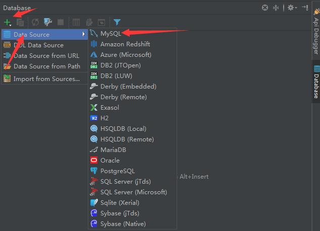This screenshot has width=320, height=231.
Task: Choose SQL Server (Microsoft) data source
Action: pos(132,192)
